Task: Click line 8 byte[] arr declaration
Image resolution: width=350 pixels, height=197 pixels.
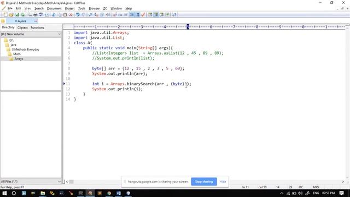Action: tap(138, 68)
